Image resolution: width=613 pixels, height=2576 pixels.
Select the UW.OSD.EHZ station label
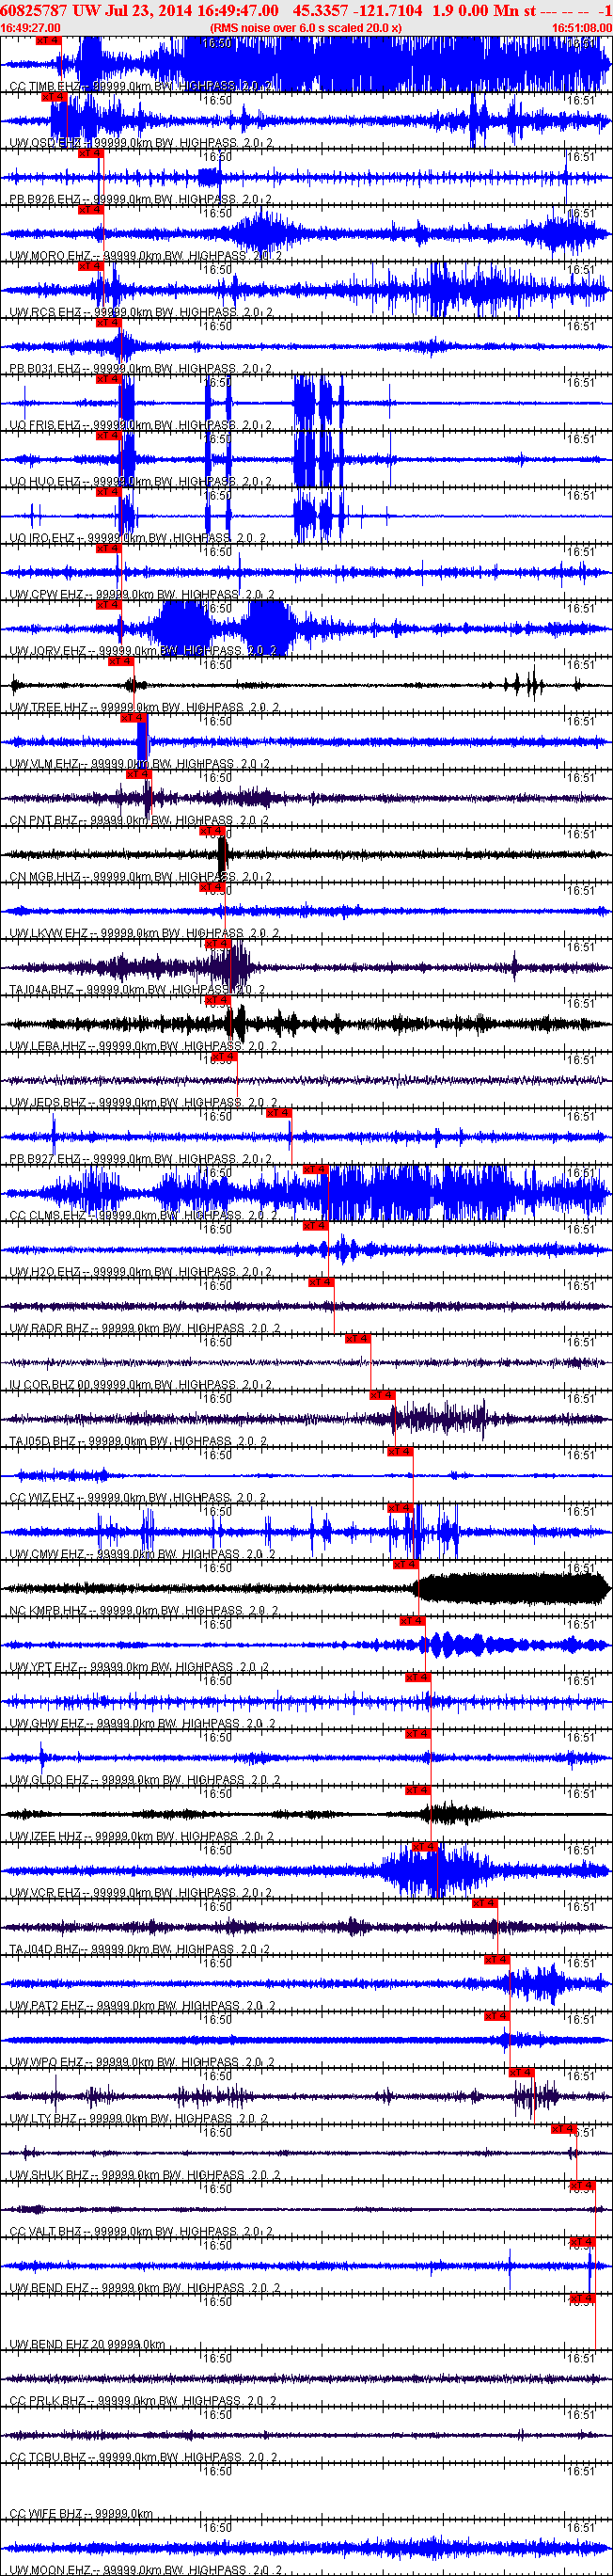[140, 143]
